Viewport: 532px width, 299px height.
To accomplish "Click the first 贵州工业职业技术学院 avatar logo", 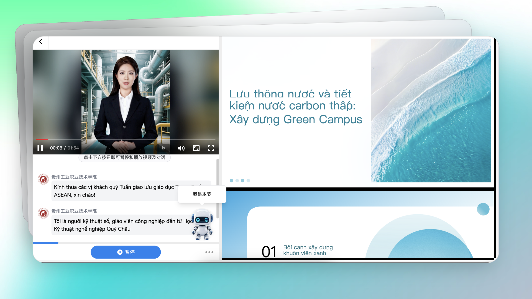I will tap(43, 179).
